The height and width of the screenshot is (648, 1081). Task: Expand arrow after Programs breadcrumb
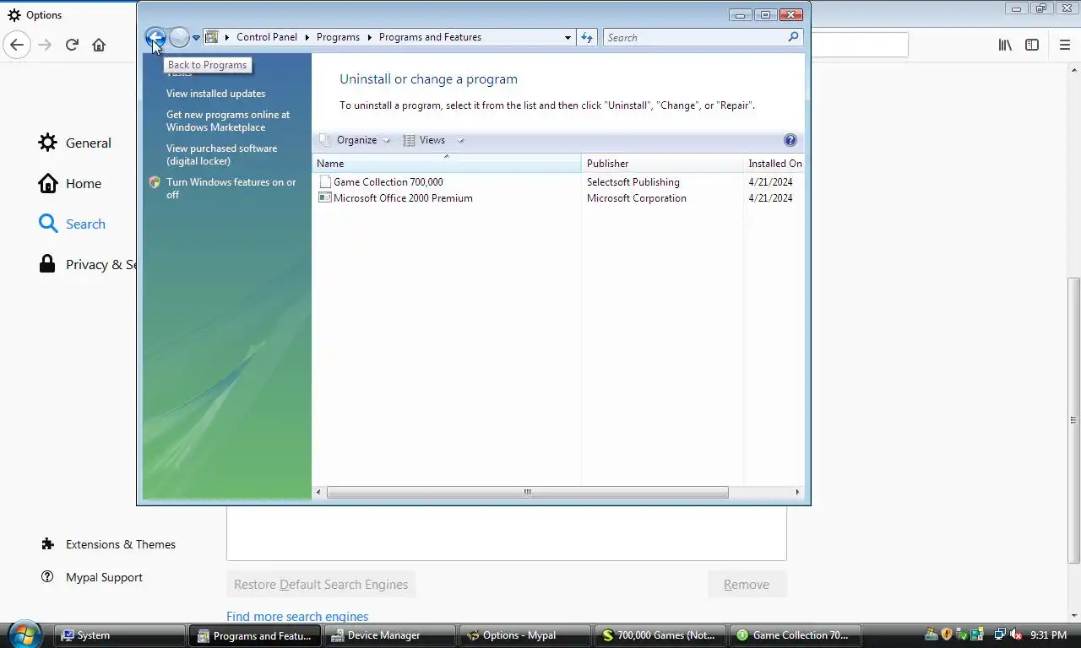pyautogui.click(x=370, y=37)
